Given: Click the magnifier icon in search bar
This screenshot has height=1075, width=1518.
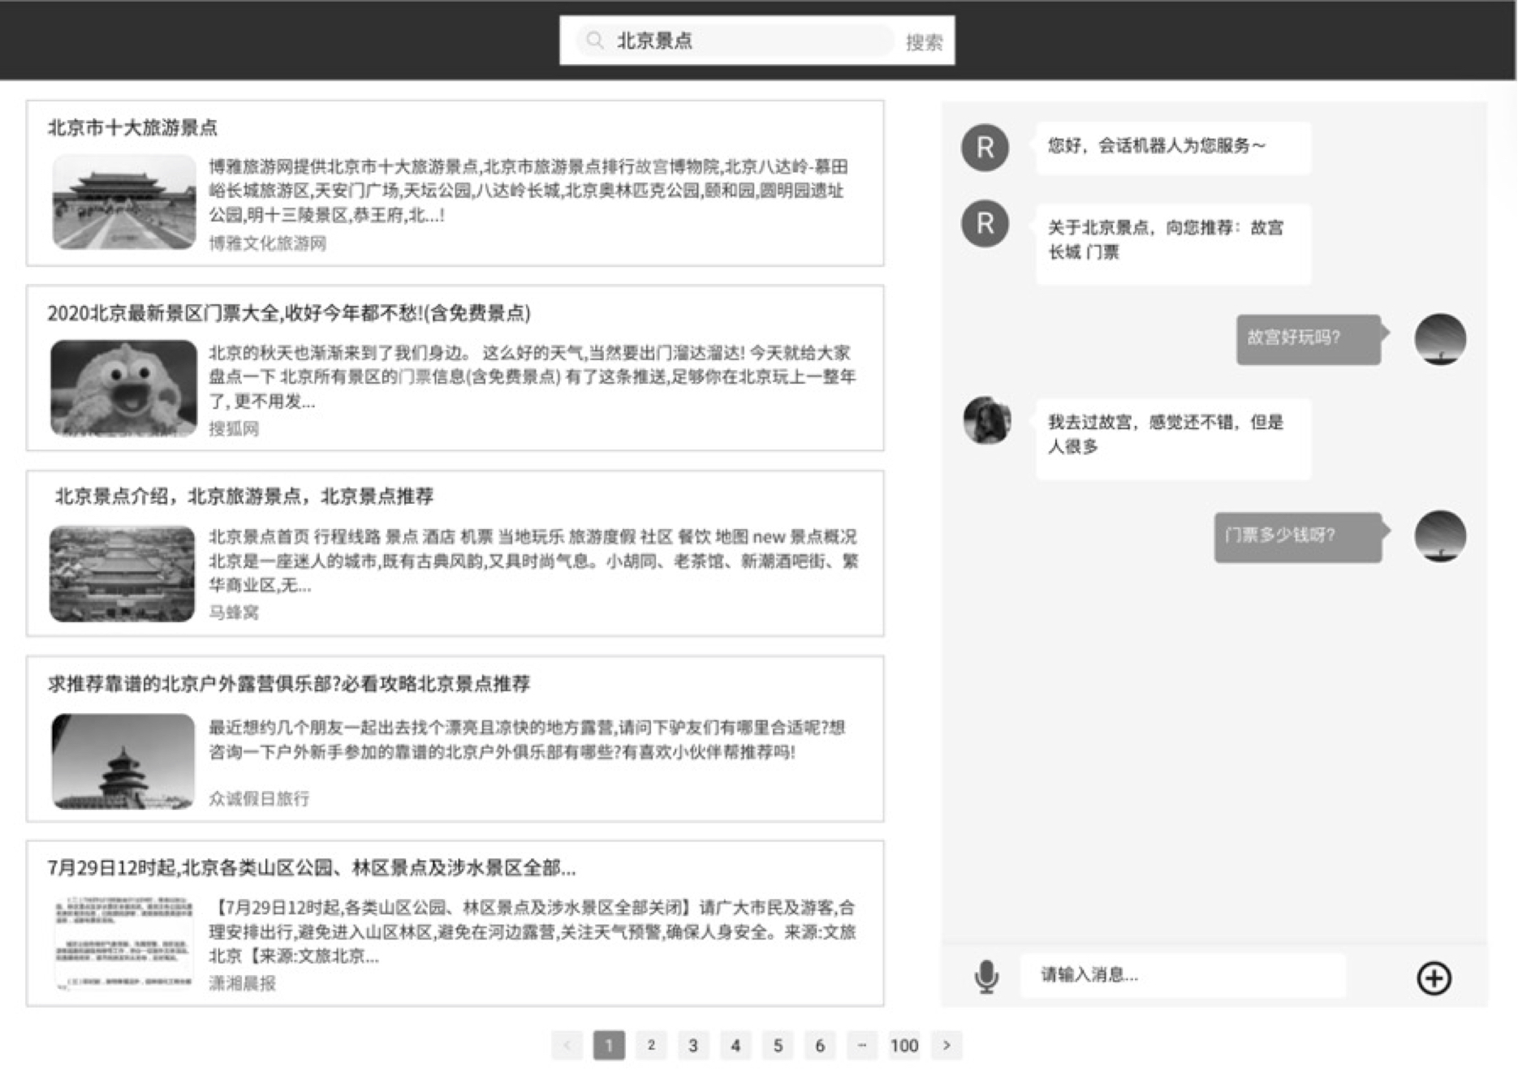Looking at the screenshot, I should [595, 41].
